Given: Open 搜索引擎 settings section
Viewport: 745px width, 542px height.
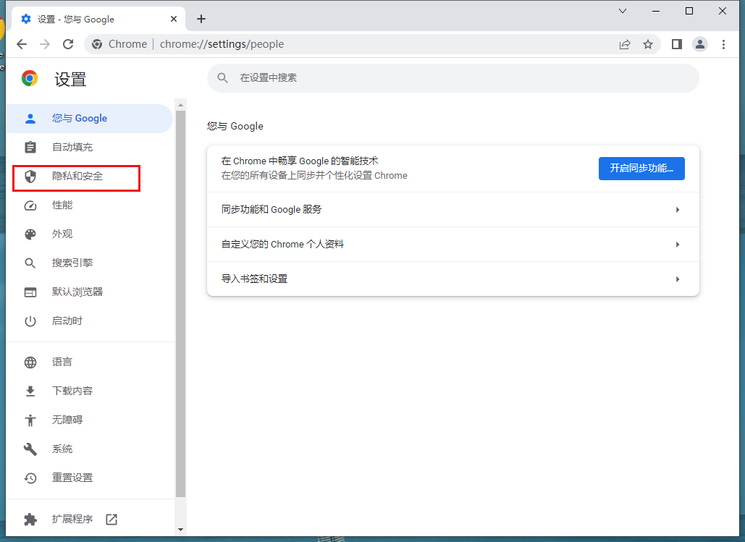Looking at the screenshot, I should coord(89,263).
